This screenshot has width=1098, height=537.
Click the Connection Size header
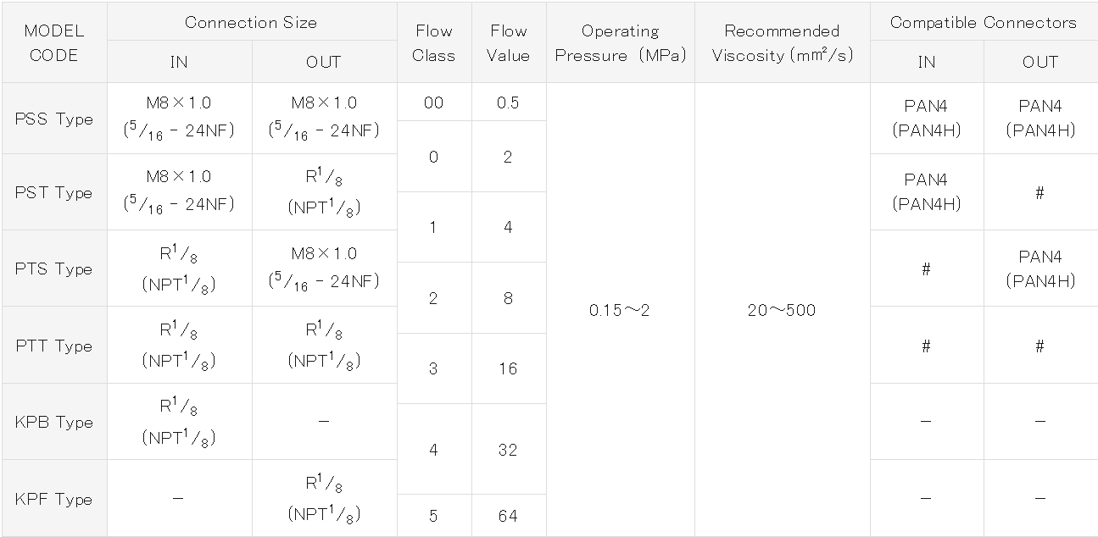pos(252,22)
